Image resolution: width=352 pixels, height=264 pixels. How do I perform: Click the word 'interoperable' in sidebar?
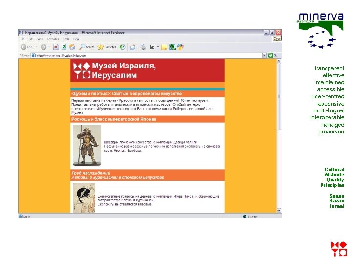click(327, 117)
